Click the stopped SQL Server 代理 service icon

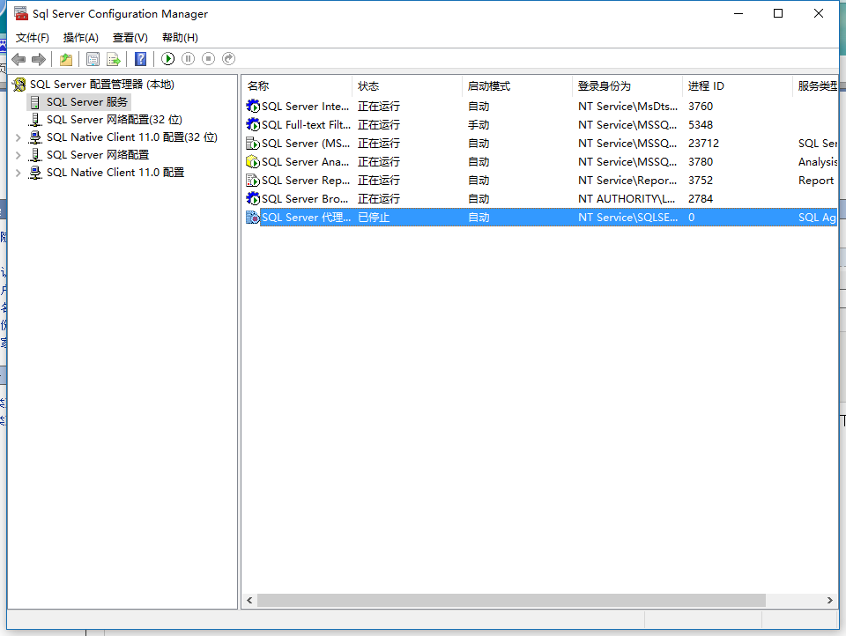(253, 218)
